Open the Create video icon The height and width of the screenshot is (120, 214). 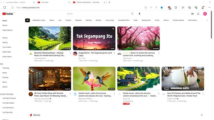pos(193,14)
